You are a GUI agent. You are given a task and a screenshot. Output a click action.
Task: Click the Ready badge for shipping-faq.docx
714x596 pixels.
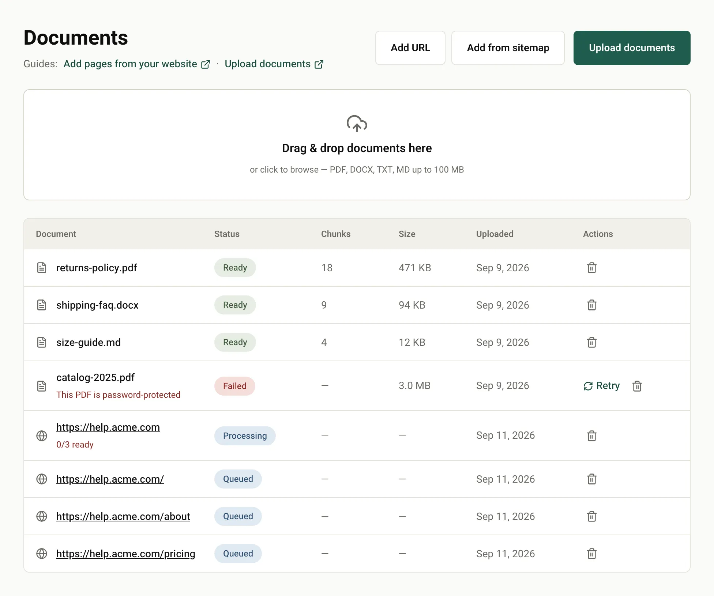[235, 305]
